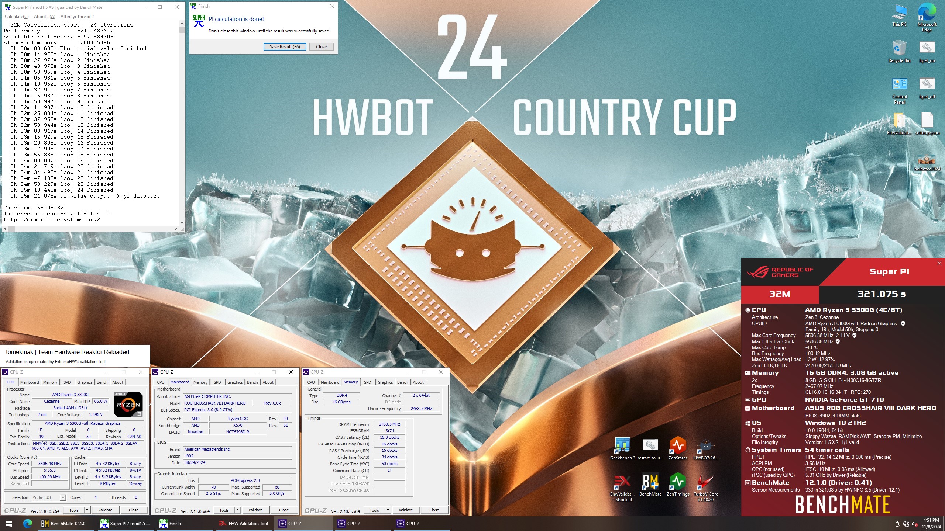Click Super PI vertical scrollbar up arrow
Screen dimensions: 945x531
[182, 24]
